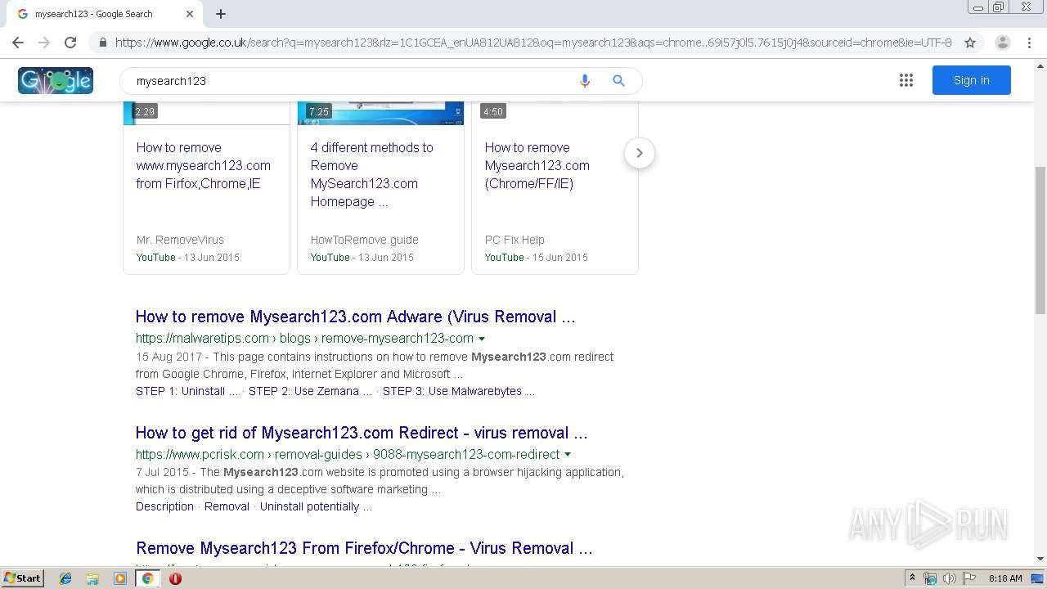The height and width of the screenshot is (589, 1047).
Task: Open the Google apps grid
Action: tap(905, 80)
